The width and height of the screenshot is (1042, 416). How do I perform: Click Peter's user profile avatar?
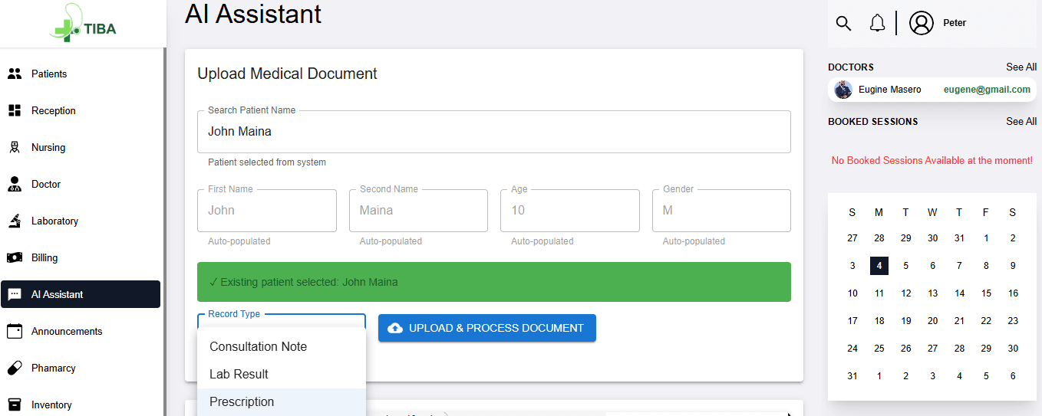(x=921, y=23)
